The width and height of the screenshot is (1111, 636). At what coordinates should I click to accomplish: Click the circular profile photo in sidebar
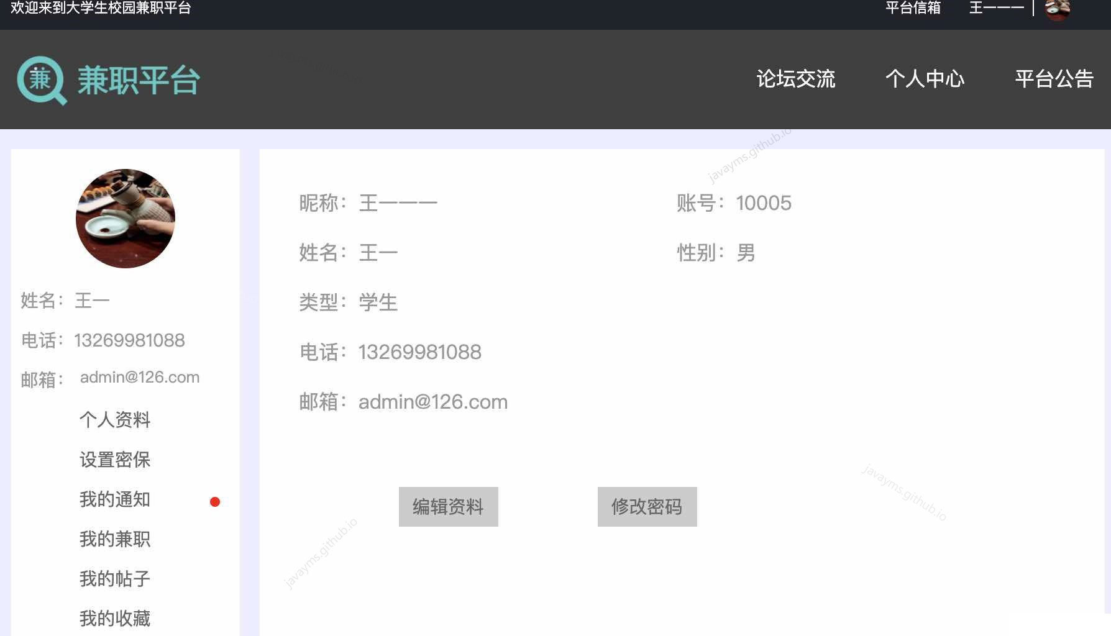click(125, 219)
